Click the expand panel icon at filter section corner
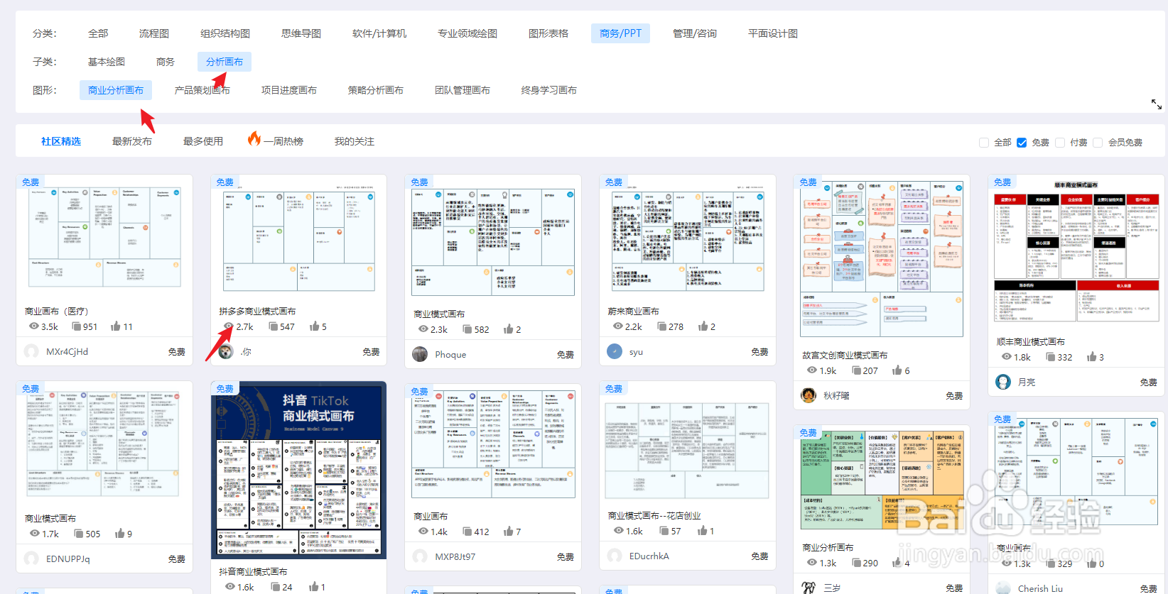The height and width of the screenshot is (594, 1168). 1157,104
